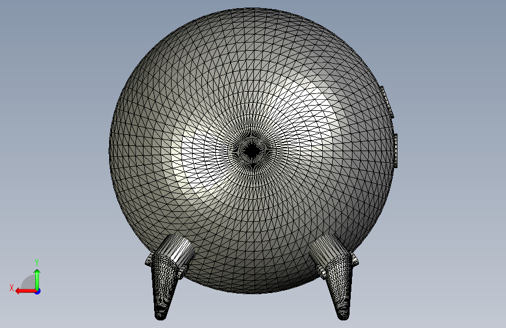Select the left conical support leg

pyautogui.click(x=164, y=287)
